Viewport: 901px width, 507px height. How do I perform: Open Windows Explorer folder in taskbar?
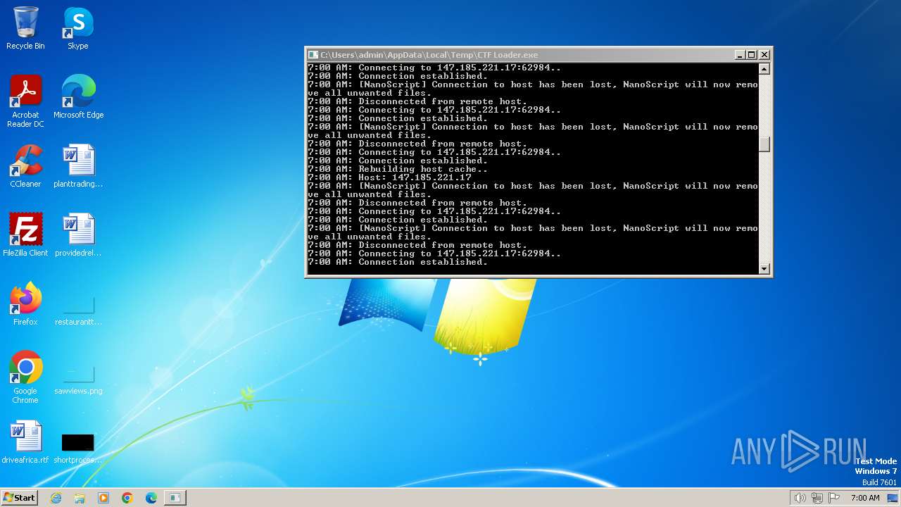click(x=80, y=498)
